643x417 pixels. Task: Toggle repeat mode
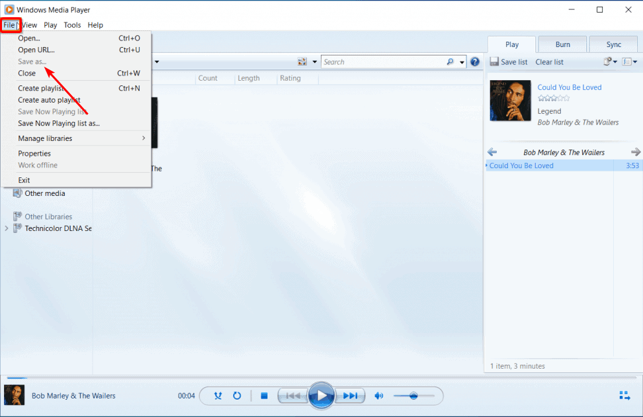pos(237,396)
